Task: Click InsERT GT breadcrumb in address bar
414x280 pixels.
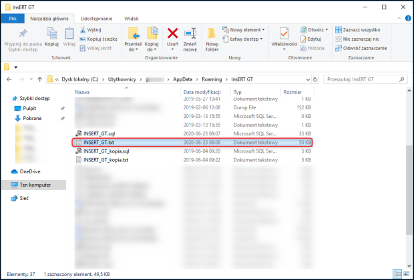Action: (x=242, y=79)
